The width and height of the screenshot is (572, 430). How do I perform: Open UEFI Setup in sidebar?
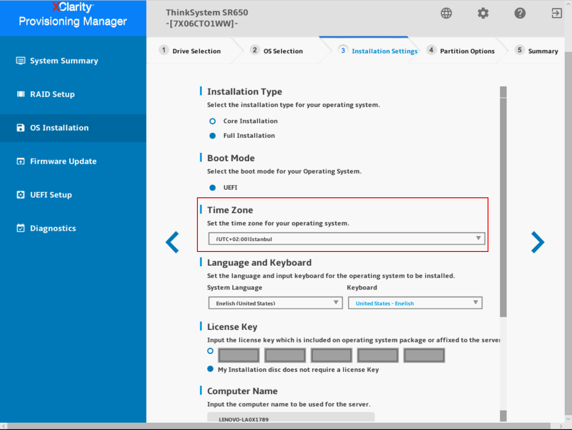(x=73, y=195)
